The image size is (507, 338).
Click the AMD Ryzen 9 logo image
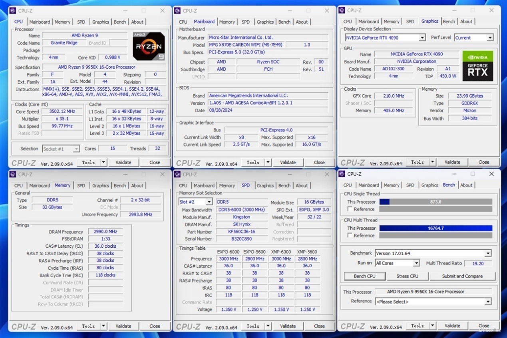point(149,46)
